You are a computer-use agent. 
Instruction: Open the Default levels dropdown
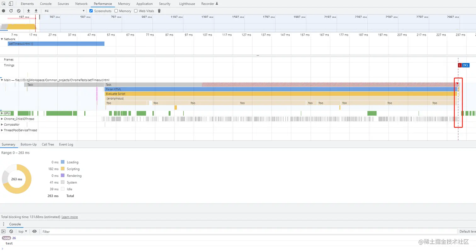click(467, 232)
